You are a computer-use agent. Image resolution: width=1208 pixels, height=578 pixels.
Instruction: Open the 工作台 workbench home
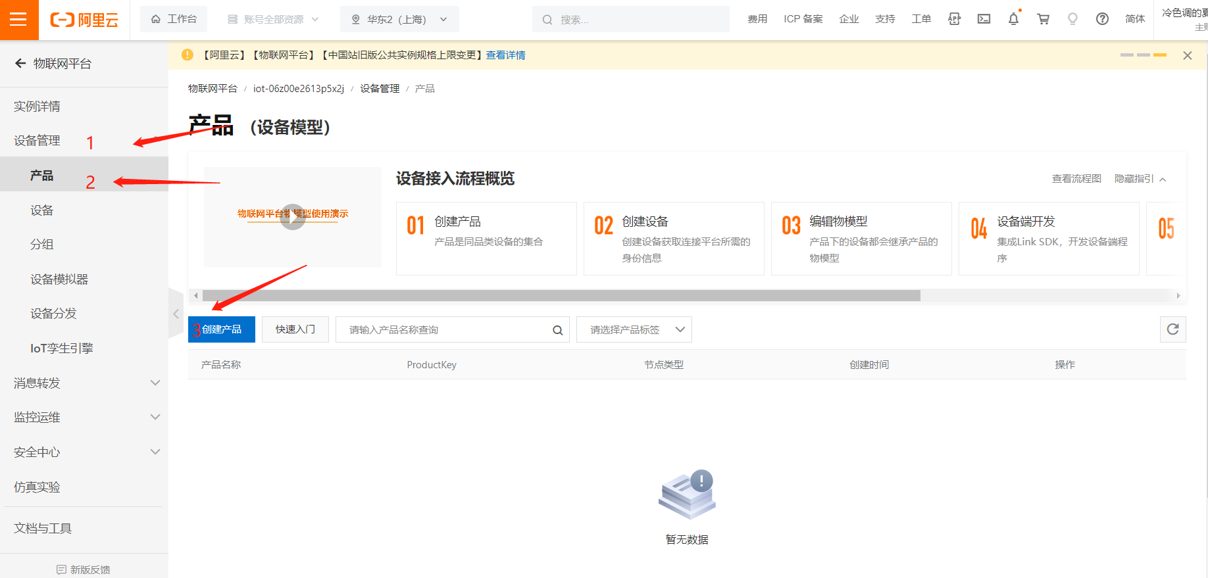174,19
